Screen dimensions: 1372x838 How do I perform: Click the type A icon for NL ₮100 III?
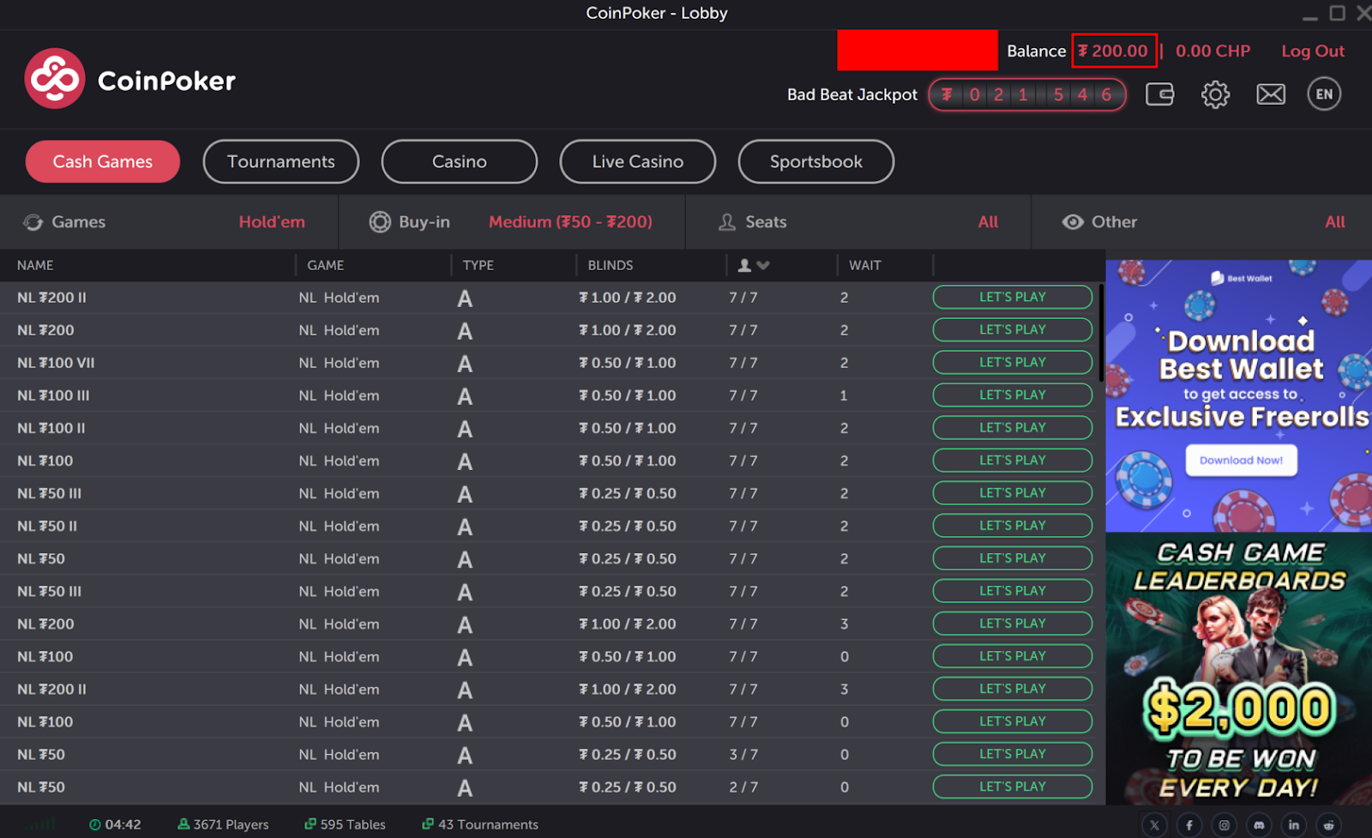point(465,396)
